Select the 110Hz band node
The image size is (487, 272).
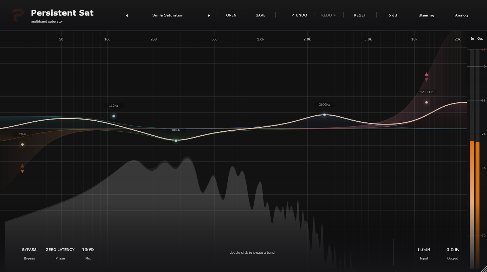pos(114,116)
